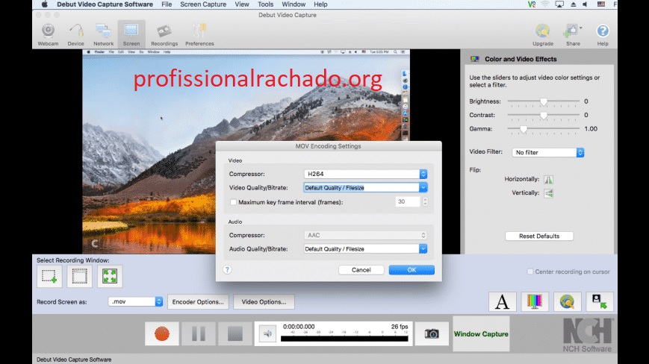Open the Help toolbar icon
Screen dimensions: 649x364
[603, 34]
